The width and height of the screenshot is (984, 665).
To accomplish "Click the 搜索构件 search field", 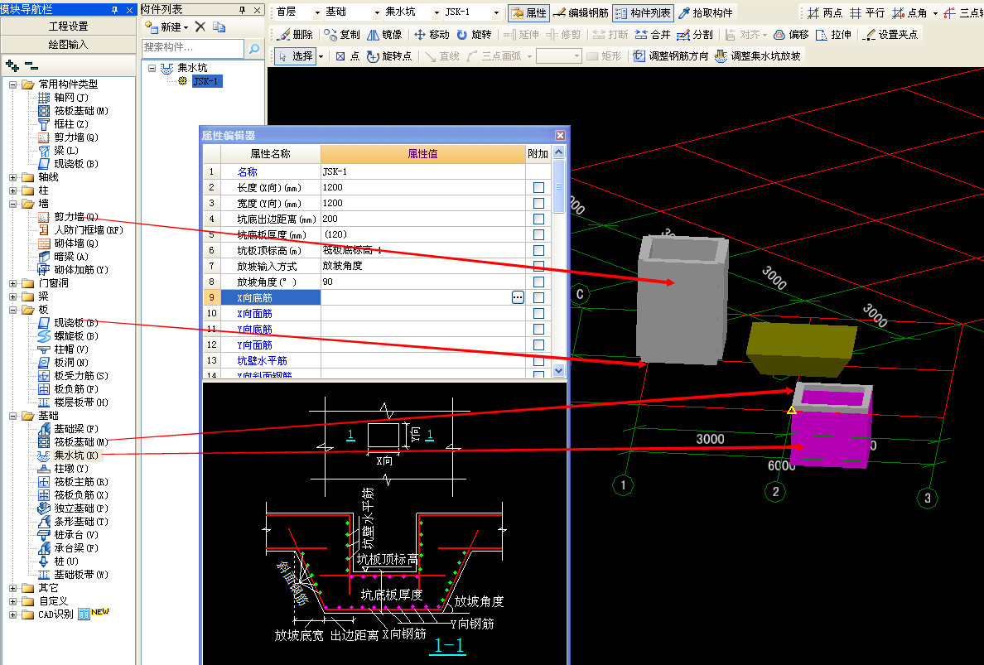I will [193, 48].
